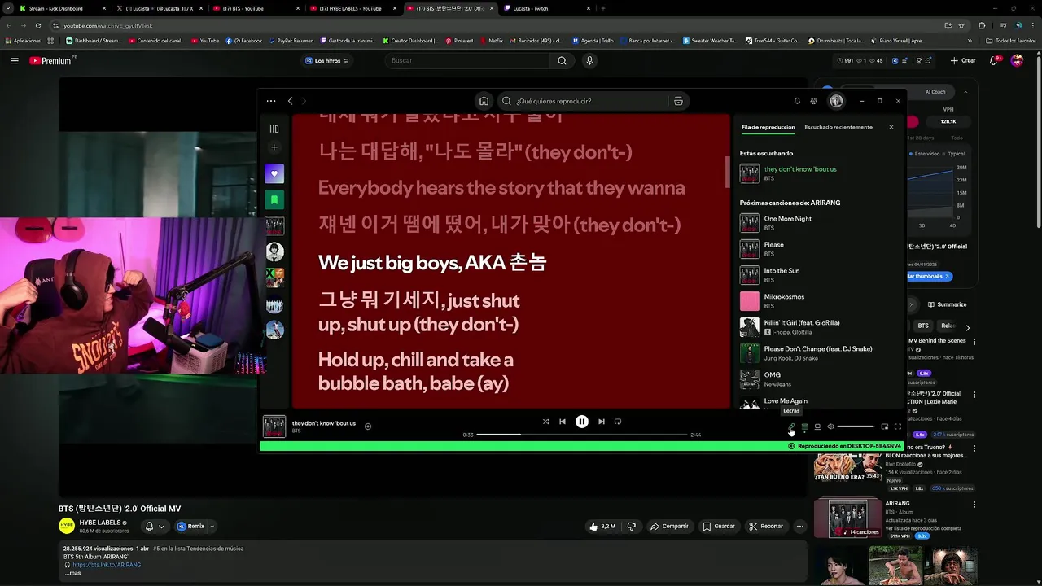Click the YouTube Crear button
Viewport: 1042px width, 586px height.
click(963, 60)
